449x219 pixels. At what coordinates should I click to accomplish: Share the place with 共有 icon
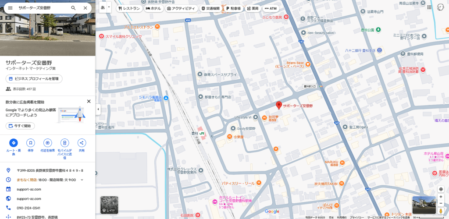[82, 143]
